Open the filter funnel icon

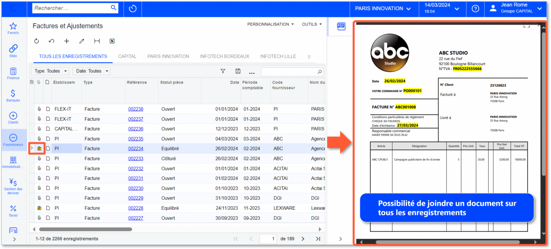[223, 71]
